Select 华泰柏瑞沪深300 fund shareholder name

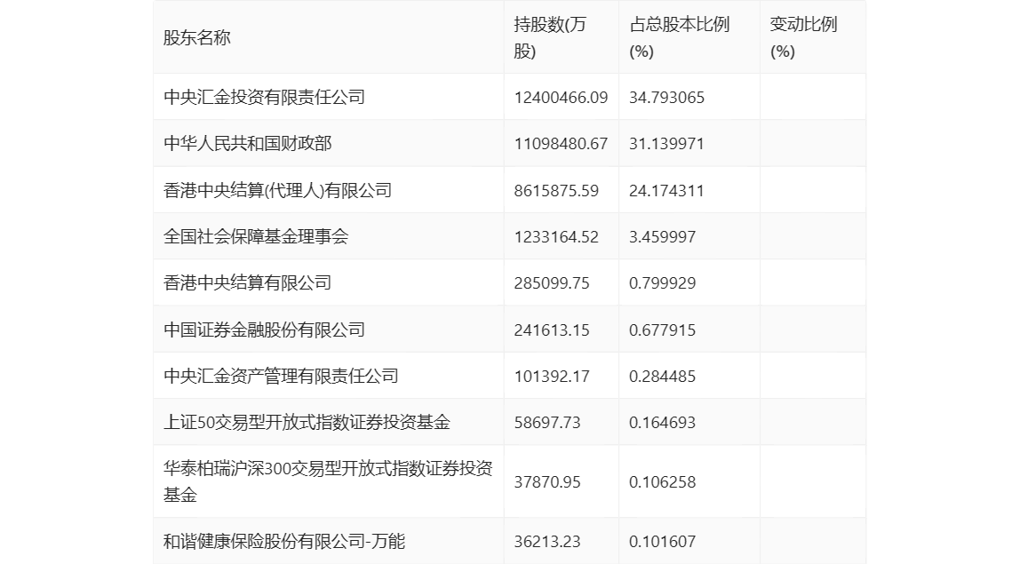[328, 482]
